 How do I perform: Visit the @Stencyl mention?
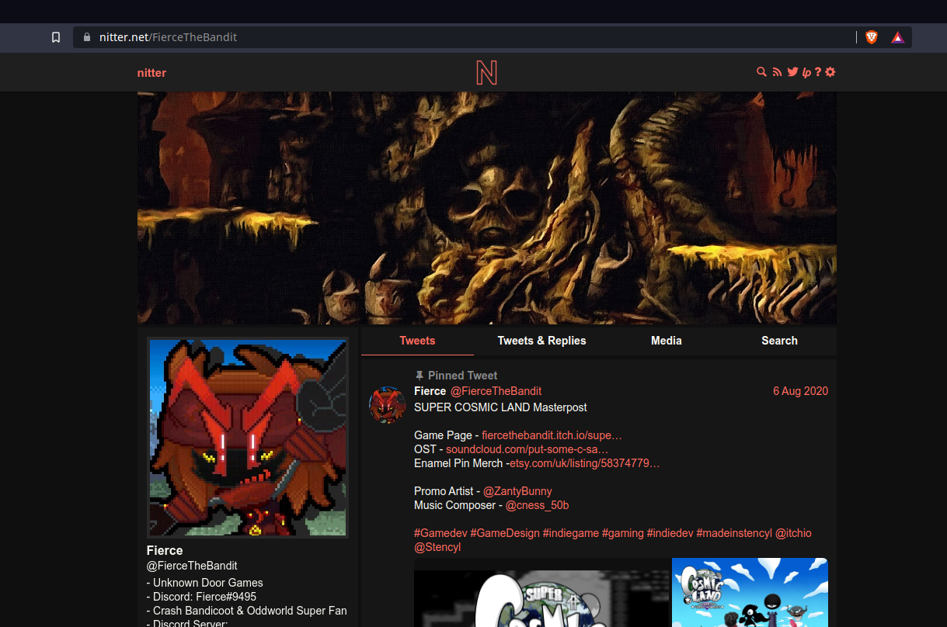pyautogui.click(x=437, y=547)
